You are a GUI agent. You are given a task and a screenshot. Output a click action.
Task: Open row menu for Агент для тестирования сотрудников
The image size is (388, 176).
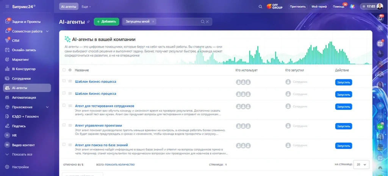(x=70, y=106)
